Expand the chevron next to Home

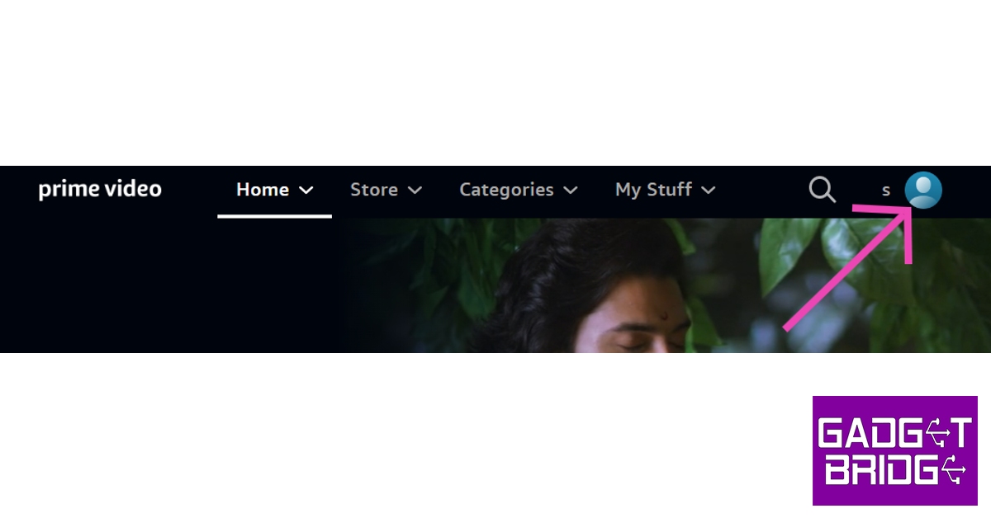[306, 191]
